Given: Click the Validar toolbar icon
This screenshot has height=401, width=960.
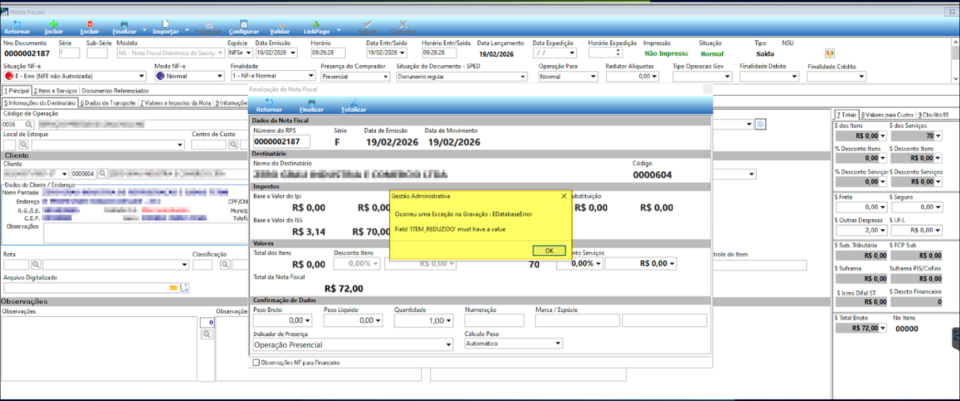Looking at the screenshot, I should 280,25.
